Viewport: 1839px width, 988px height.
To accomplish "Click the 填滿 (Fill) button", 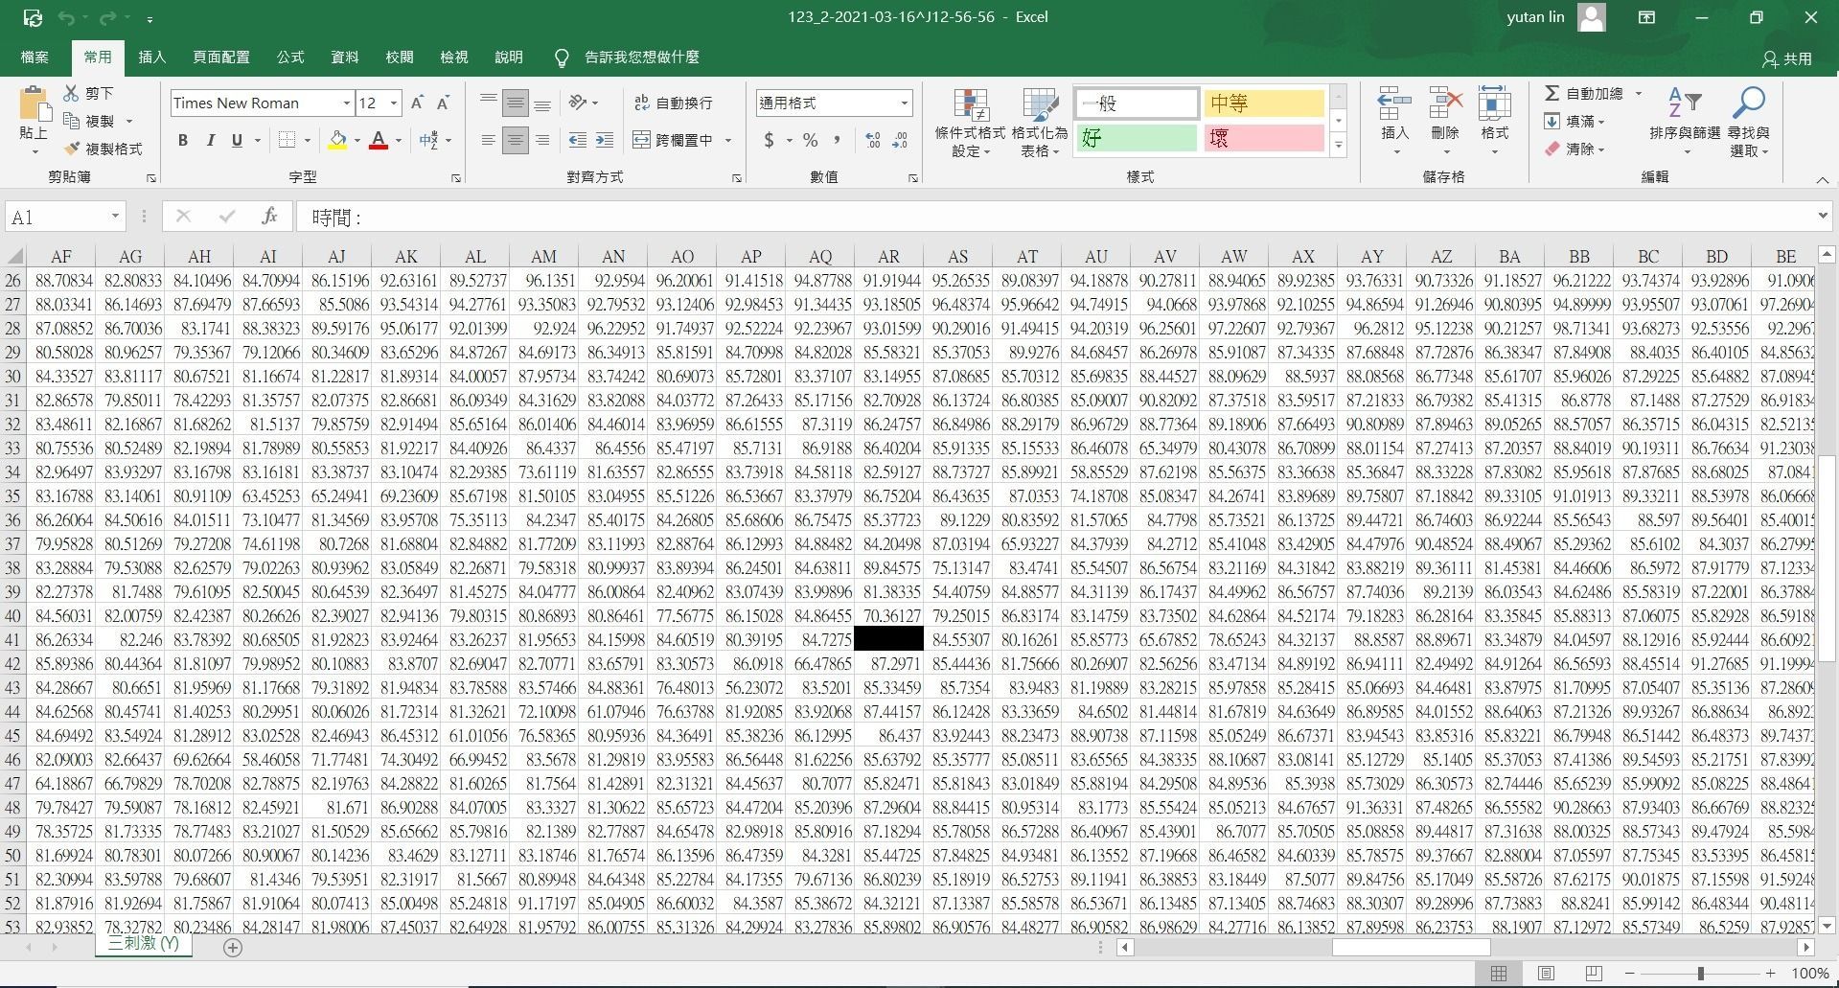I will click(x=1575, y=121).
